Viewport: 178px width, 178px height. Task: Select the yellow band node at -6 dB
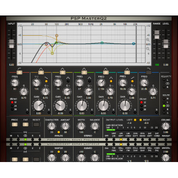52,53
